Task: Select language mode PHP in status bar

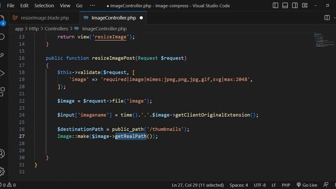Action: click(286, 185)
